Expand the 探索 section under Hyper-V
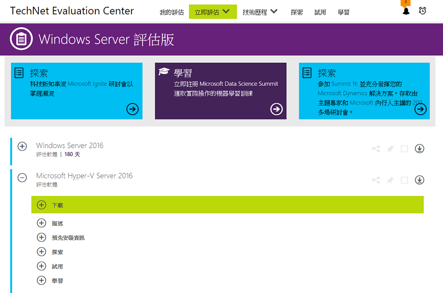 [x=41, y=252]
